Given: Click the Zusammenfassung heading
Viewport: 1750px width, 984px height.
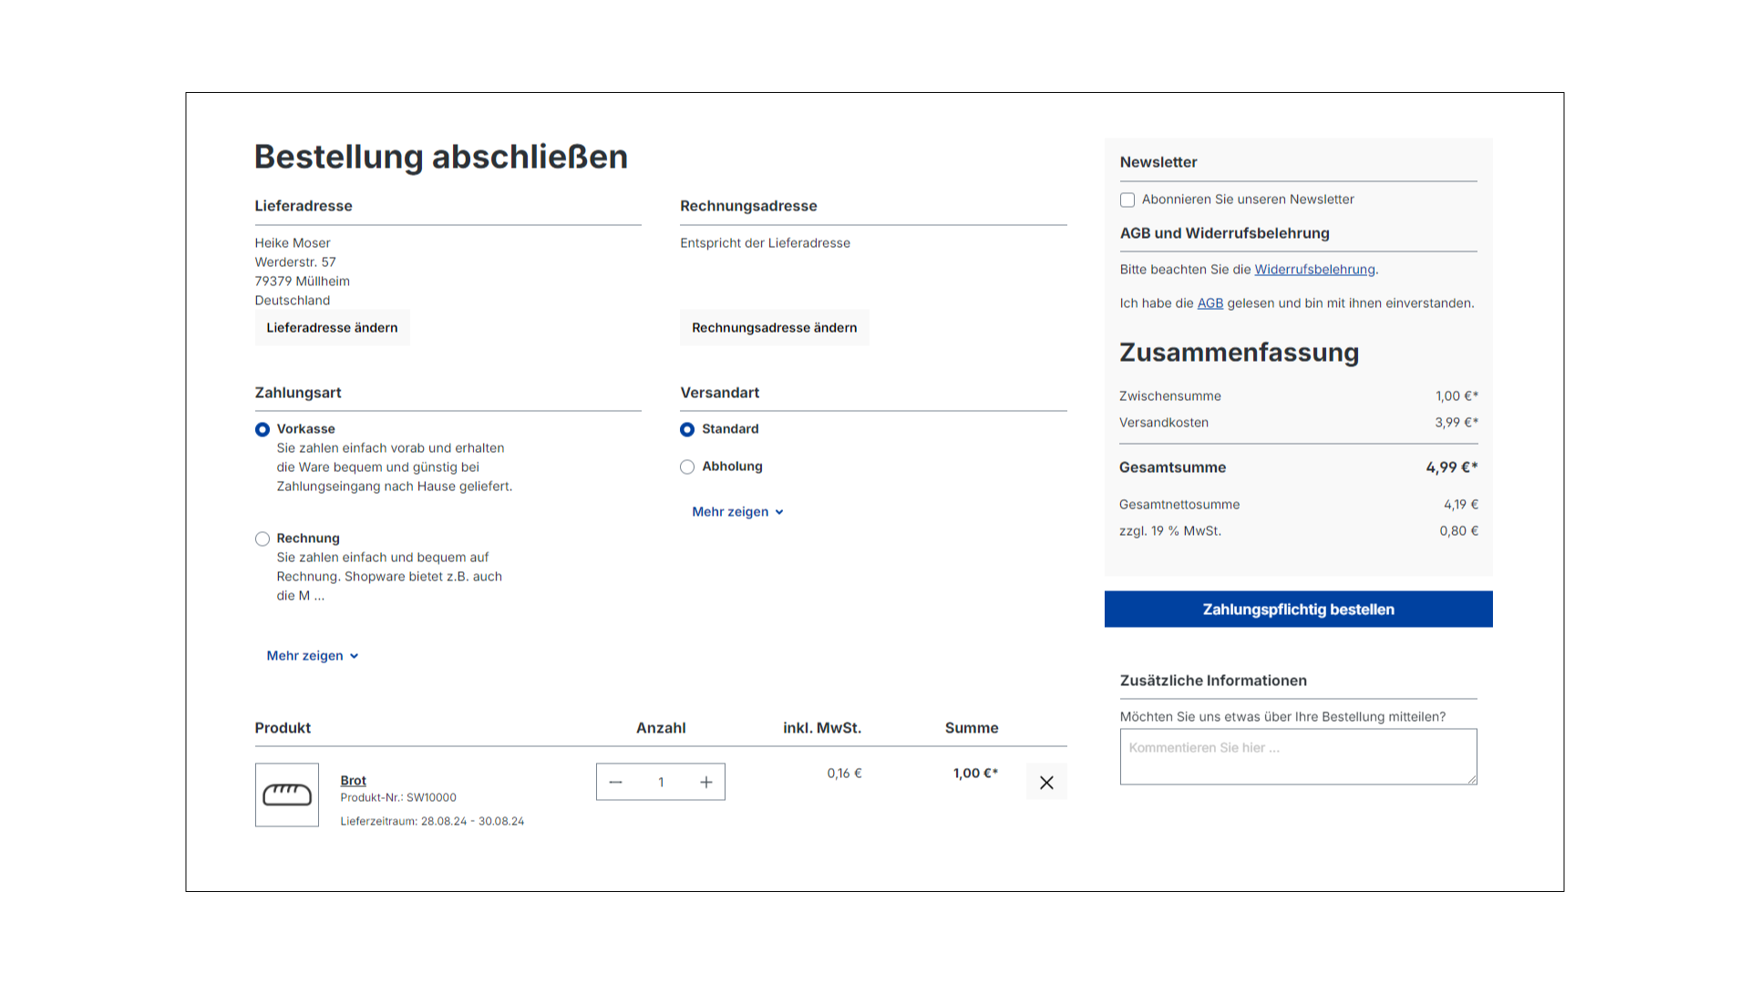Looking at the screenshot, I should (x=1239, y=353).
